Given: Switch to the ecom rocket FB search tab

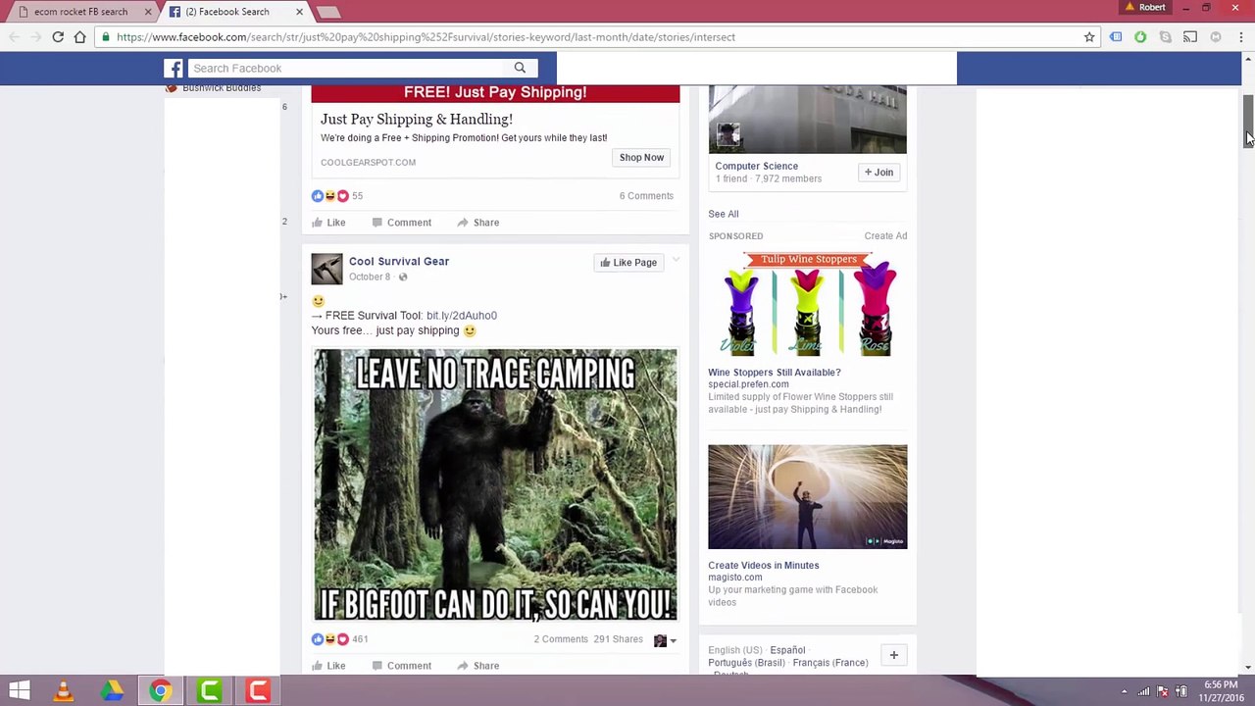Looking at the screenshot, I should pyautogui.click(x=81, y=12).
